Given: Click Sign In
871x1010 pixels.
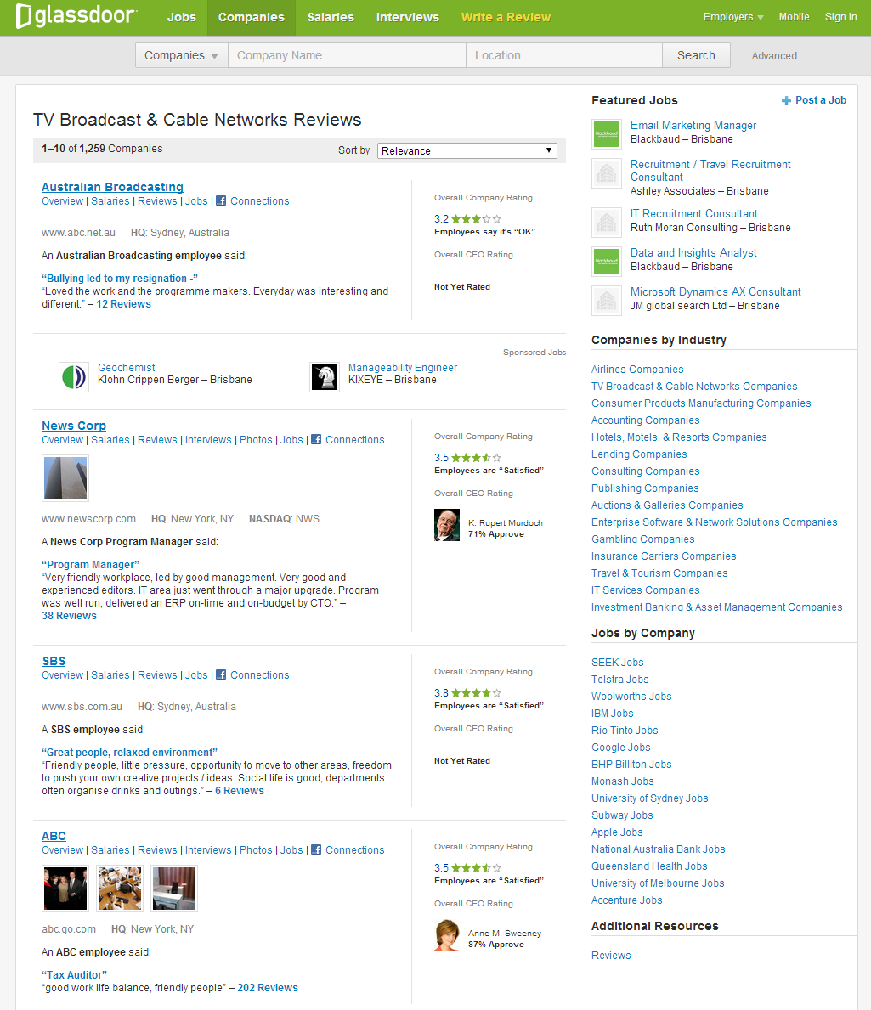Looking at the screenshot, I should pyautogui.click(x=840, y=17).
